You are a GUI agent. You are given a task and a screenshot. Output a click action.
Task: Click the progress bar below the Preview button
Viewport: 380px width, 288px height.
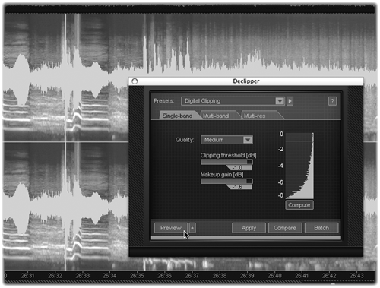[246, 238]
